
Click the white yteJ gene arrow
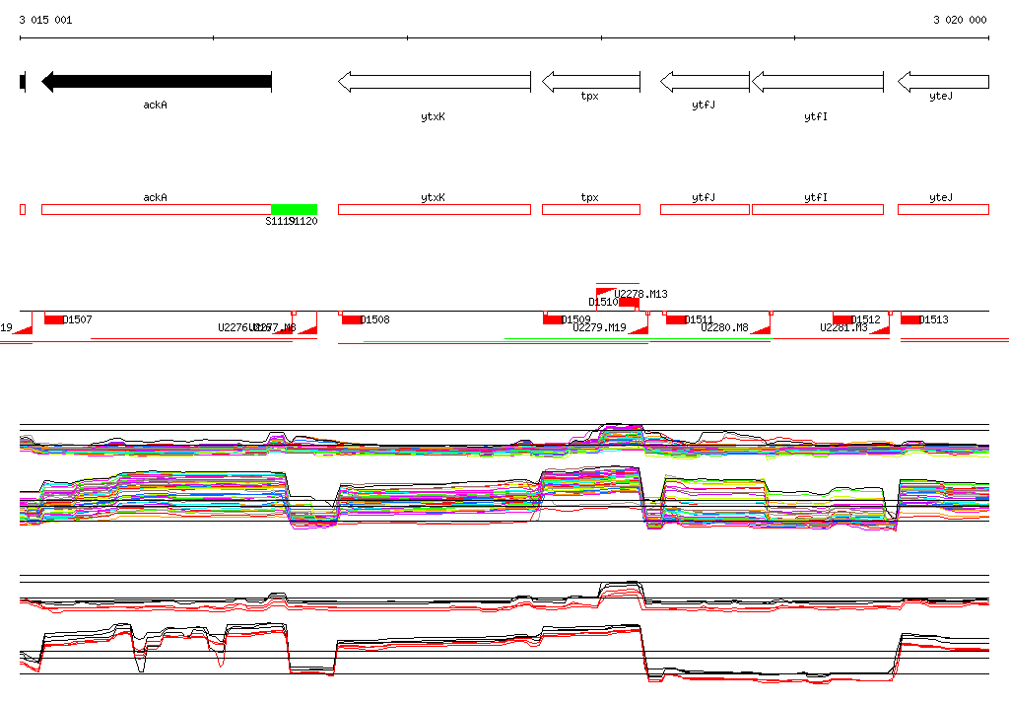(x=943, y=82)
